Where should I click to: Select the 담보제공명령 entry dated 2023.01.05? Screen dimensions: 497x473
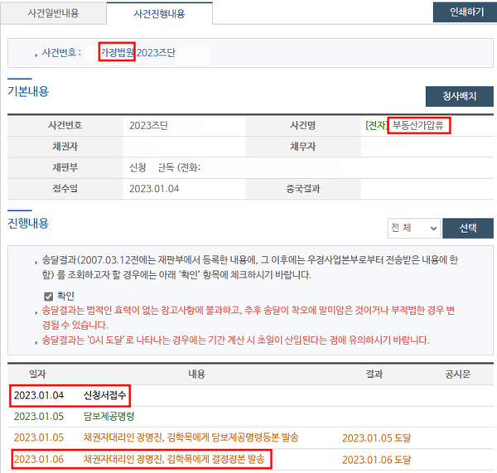click(109, 416)
